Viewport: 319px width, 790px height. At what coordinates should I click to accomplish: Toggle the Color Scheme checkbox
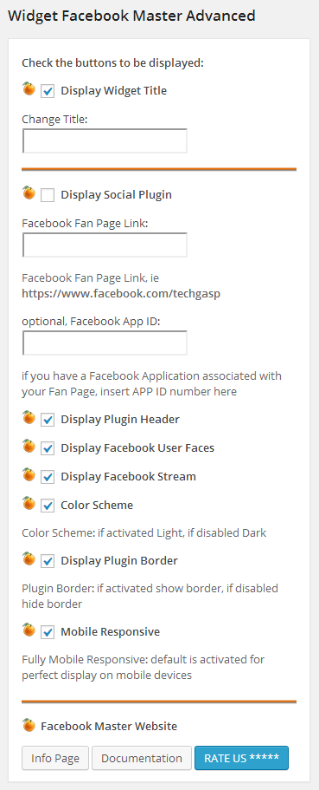[x=48, y=506]
